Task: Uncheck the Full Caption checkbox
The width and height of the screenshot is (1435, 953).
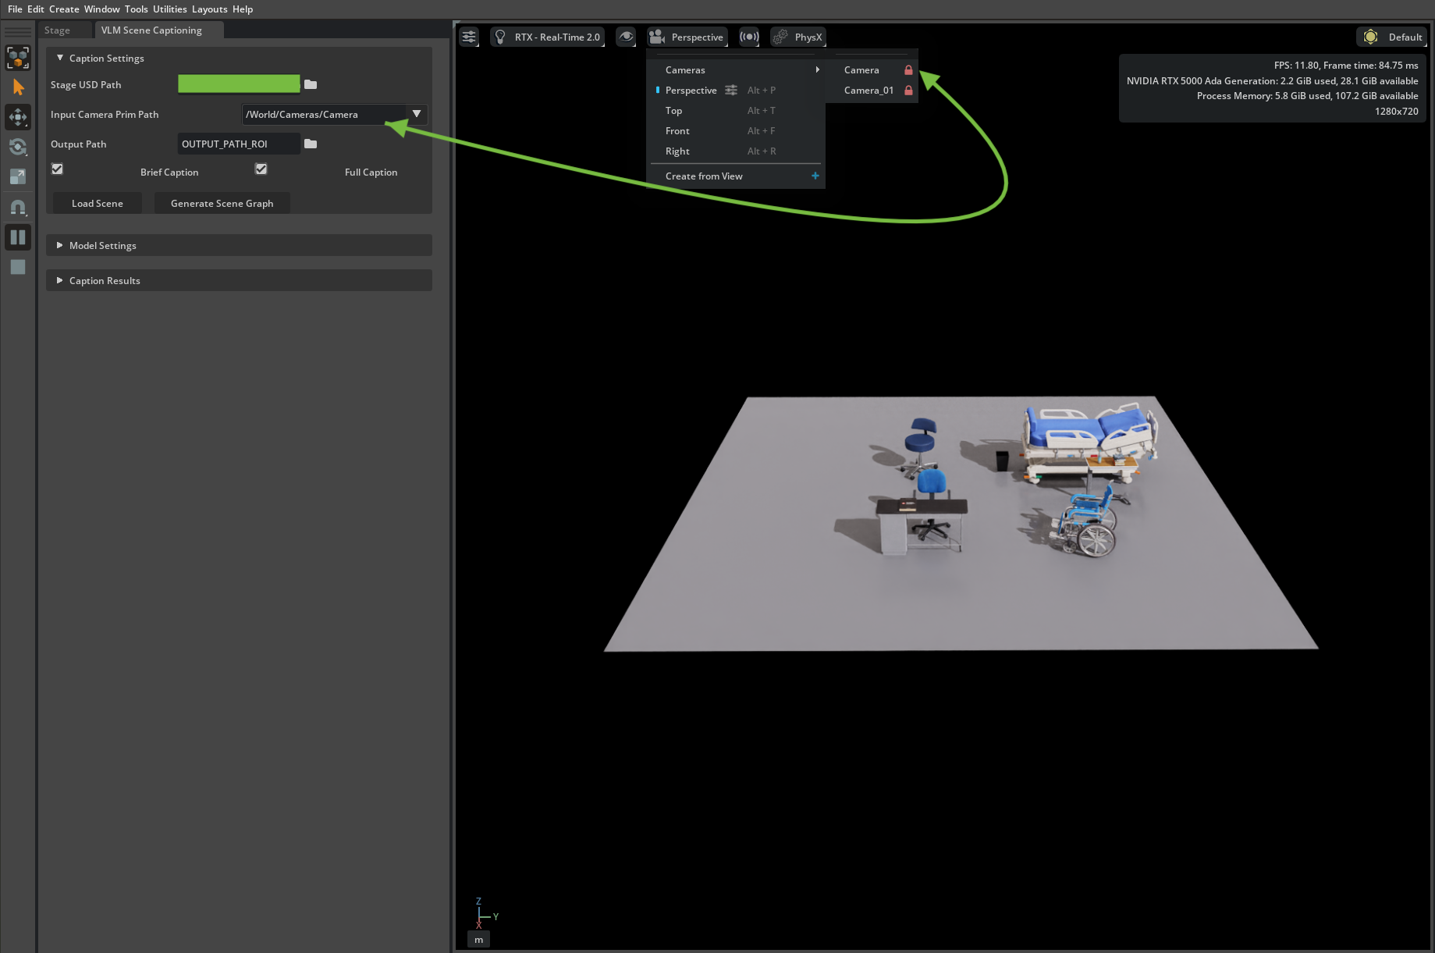Action: (261, 169)
